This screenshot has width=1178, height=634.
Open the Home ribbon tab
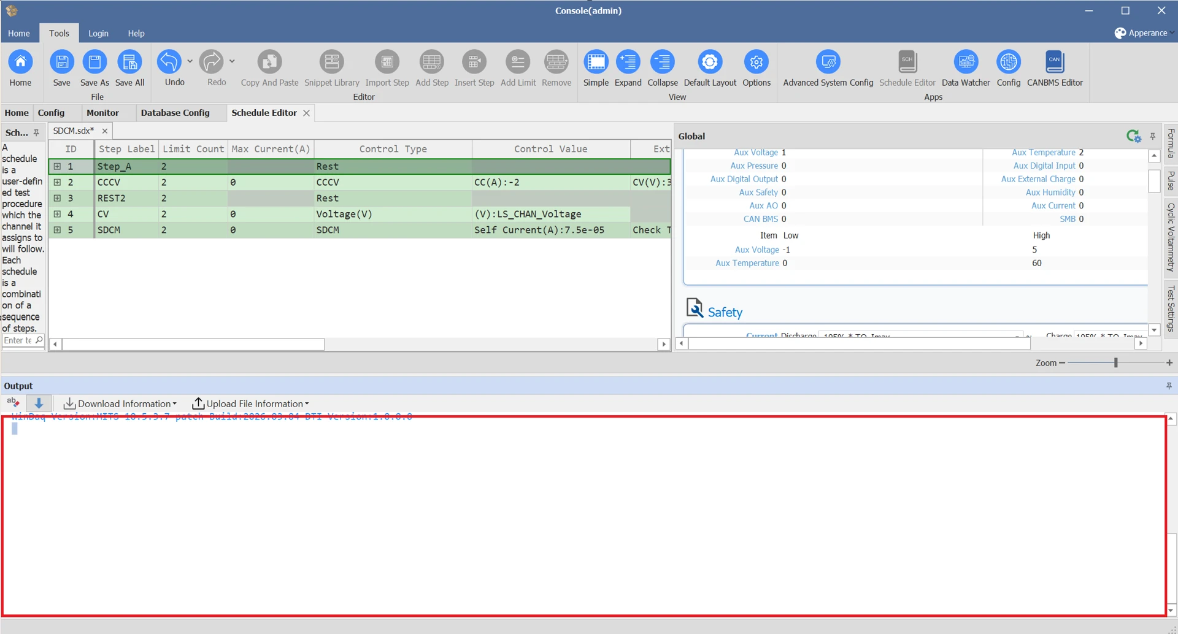pyautogui.click(x=19, y=33)
